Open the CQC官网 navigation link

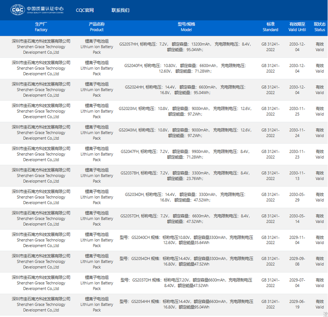85,10
